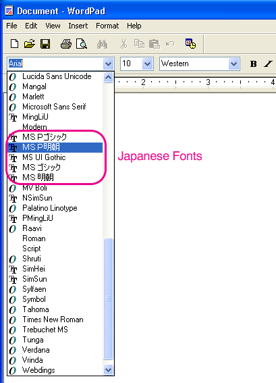276x383 pixels.
Task: Click the font list scroll up arrow
Action: [x=108, y=78]
